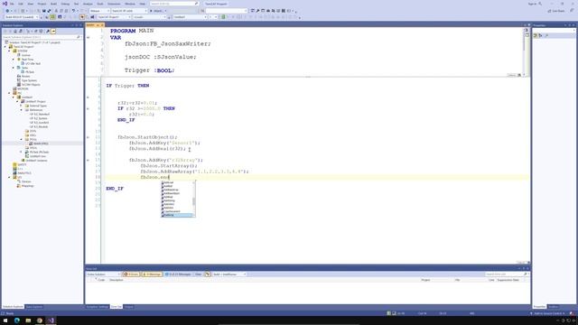Toggle the Errors filter in Error List

[x=131, y=274]
